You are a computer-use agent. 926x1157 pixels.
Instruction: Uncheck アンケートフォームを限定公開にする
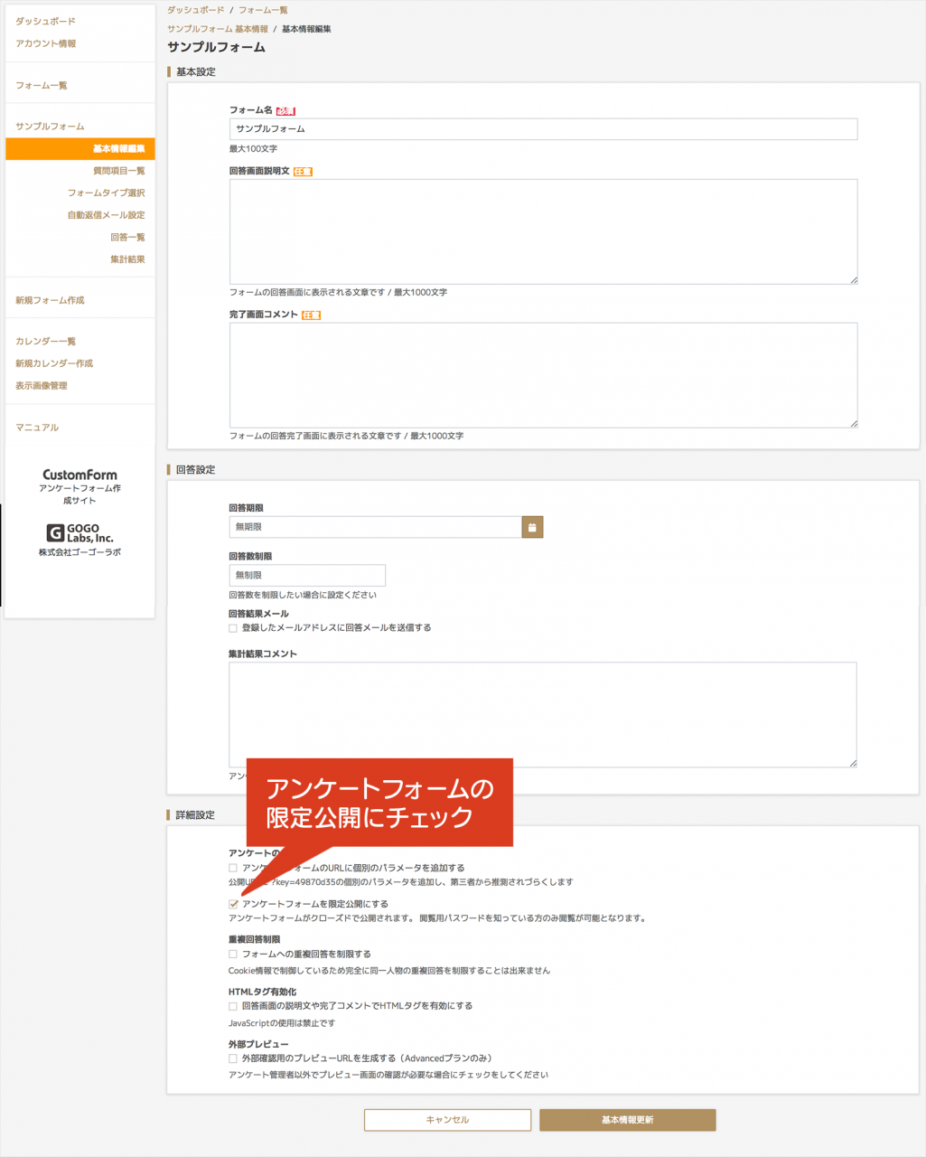pyautogui.click(x=234, y=902)
